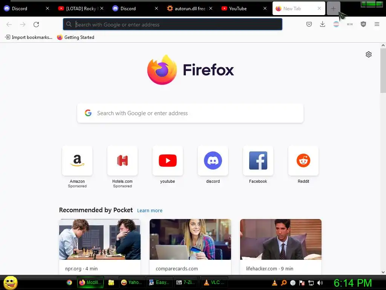
Task: Open new tab page personalize gear
Action: tap(369, 54)
